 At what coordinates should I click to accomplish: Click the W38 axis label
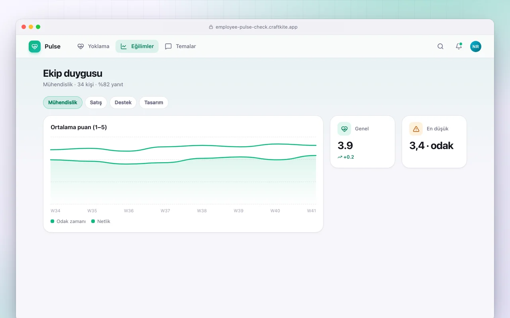202,211
